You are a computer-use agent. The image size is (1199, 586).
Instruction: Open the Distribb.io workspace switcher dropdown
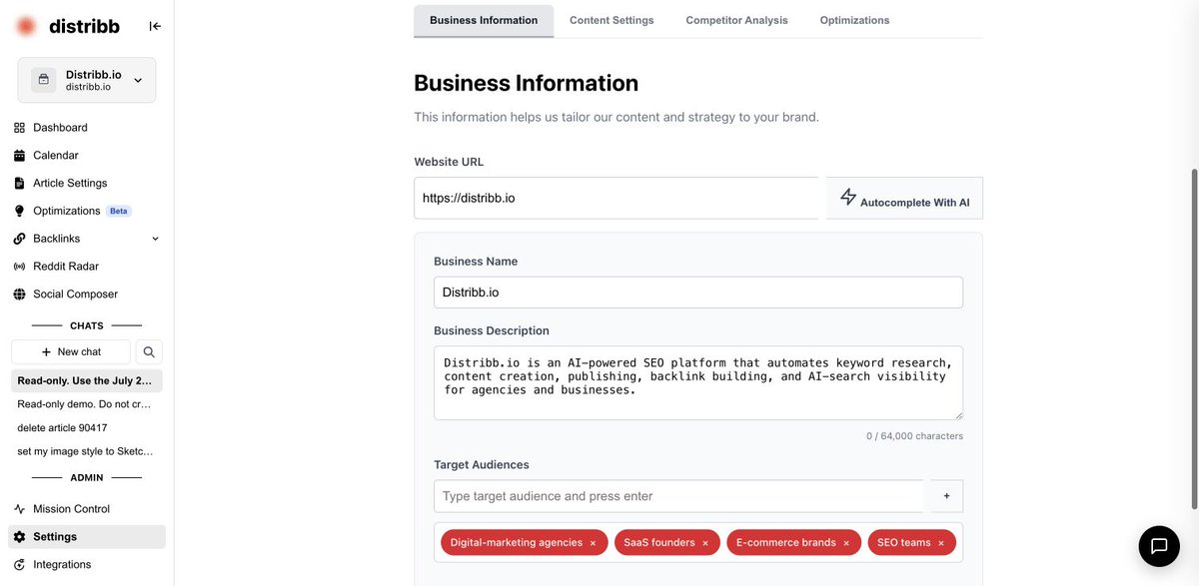coord(86,80)
